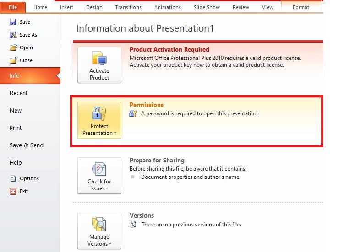Screen dimensions: 339x252
Task: Open the Slide Show tab
Action: click(x=207, y=7)
